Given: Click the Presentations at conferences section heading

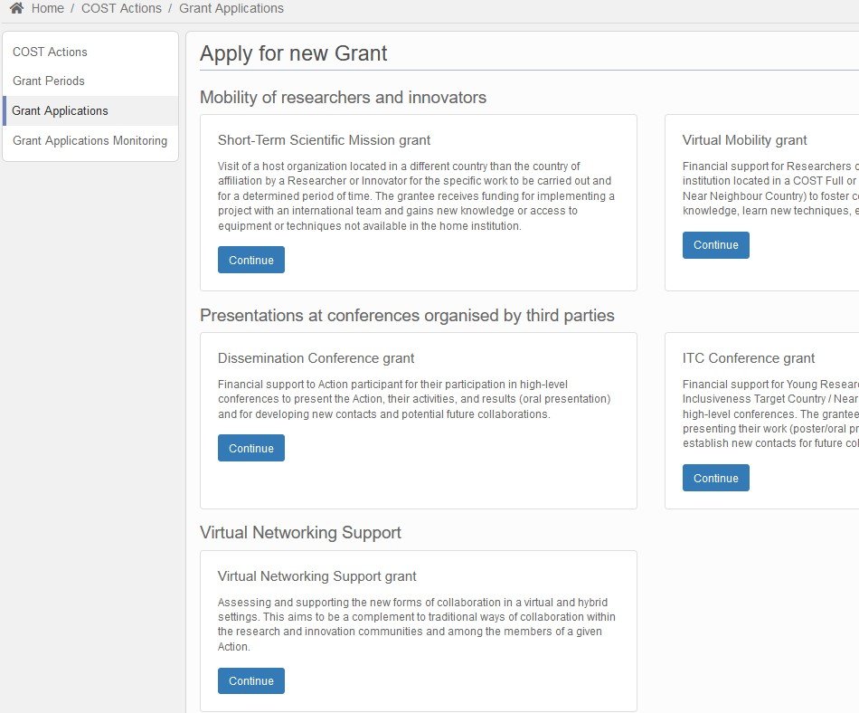Looking at the screenshot, I should 406,315.
